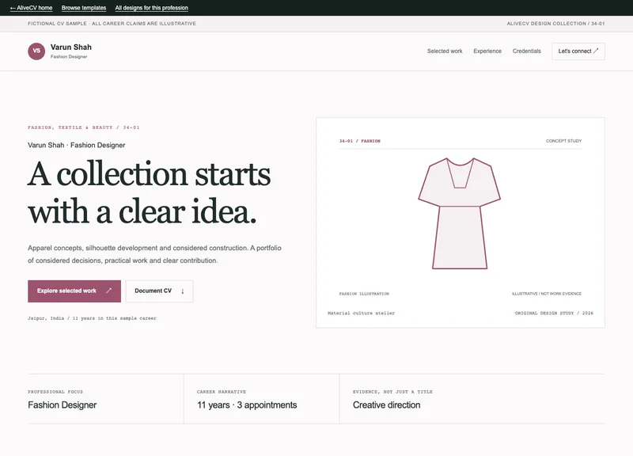The width and height of the screenshot is (633, 456).
Task: Click the 'A collection starts with a clear idea.' headline
Action: point(149,192)
